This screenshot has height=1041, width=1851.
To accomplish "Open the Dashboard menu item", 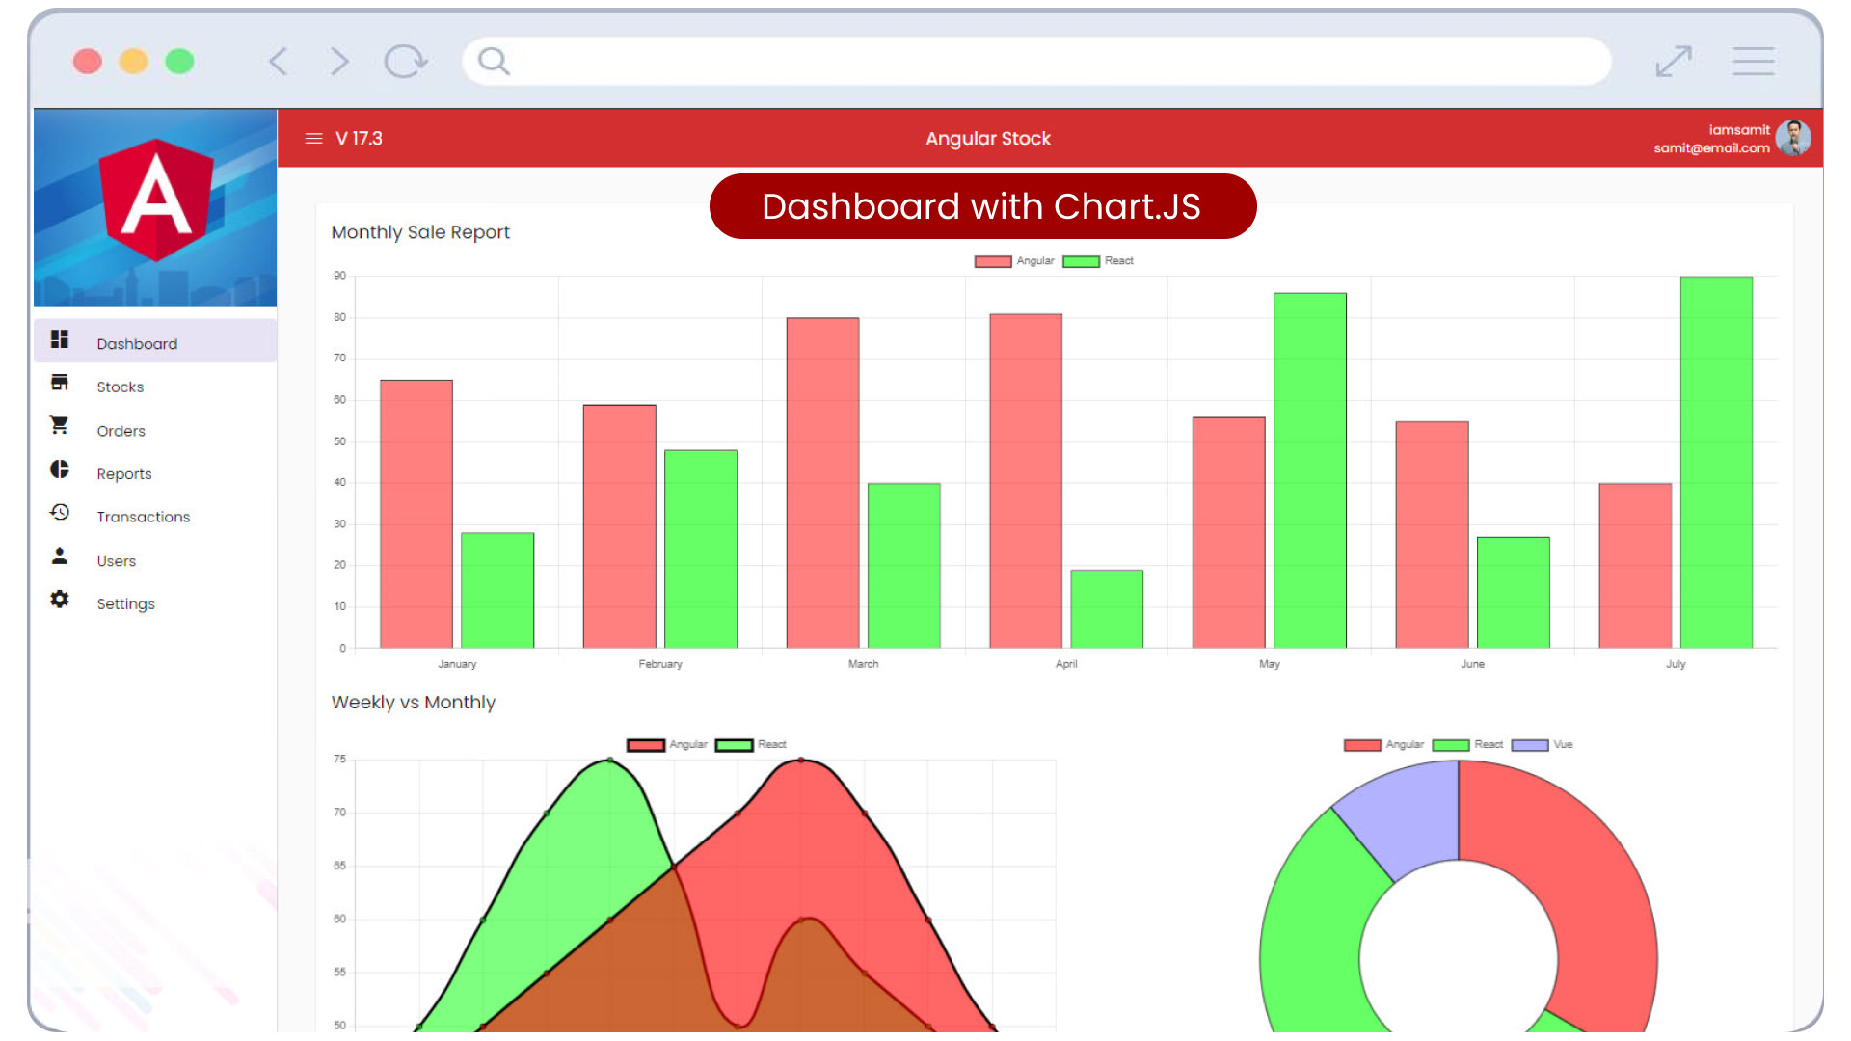I will 155,341.
